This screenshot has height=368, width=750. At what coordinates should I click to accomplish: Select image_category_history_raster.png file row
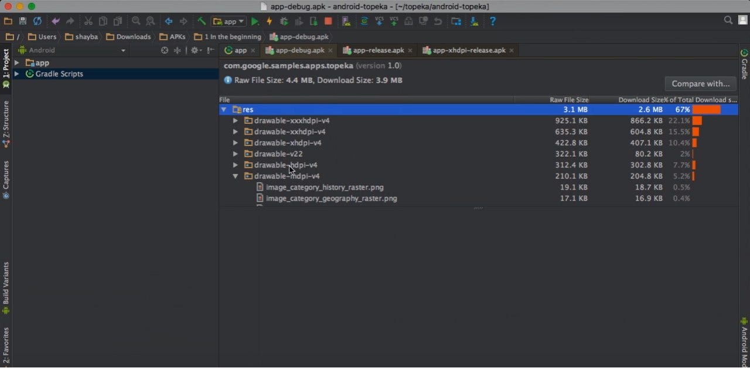479,187
